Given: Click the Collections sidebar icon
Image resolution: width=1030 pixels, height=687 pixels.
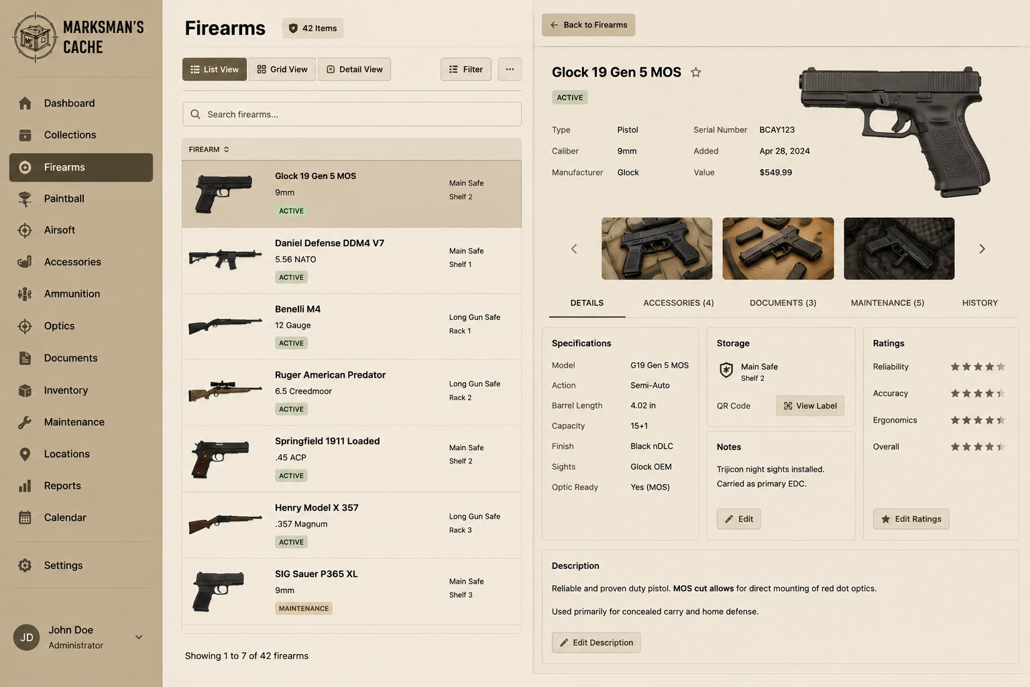Looking at the screenshot, I should point(25,135).
